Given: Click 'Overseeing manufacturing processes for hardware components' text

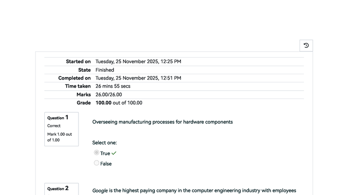Looking at the screenshot, I should tap(162, 122).
